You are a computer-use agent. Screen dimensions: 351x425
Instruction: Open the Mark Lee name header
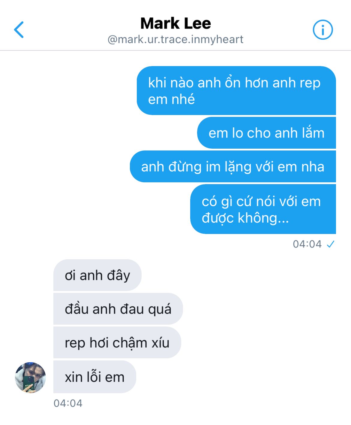click(x=175, y=23)
